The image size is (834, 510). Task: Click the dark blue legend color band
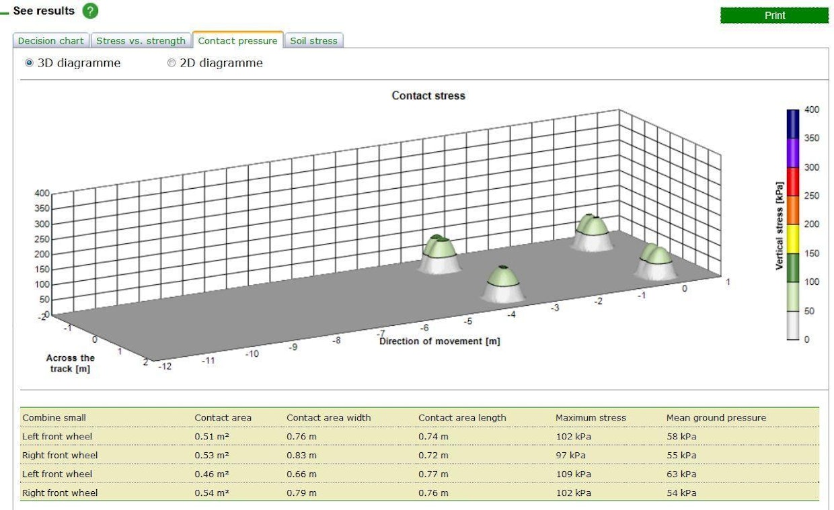click(793, 124)
